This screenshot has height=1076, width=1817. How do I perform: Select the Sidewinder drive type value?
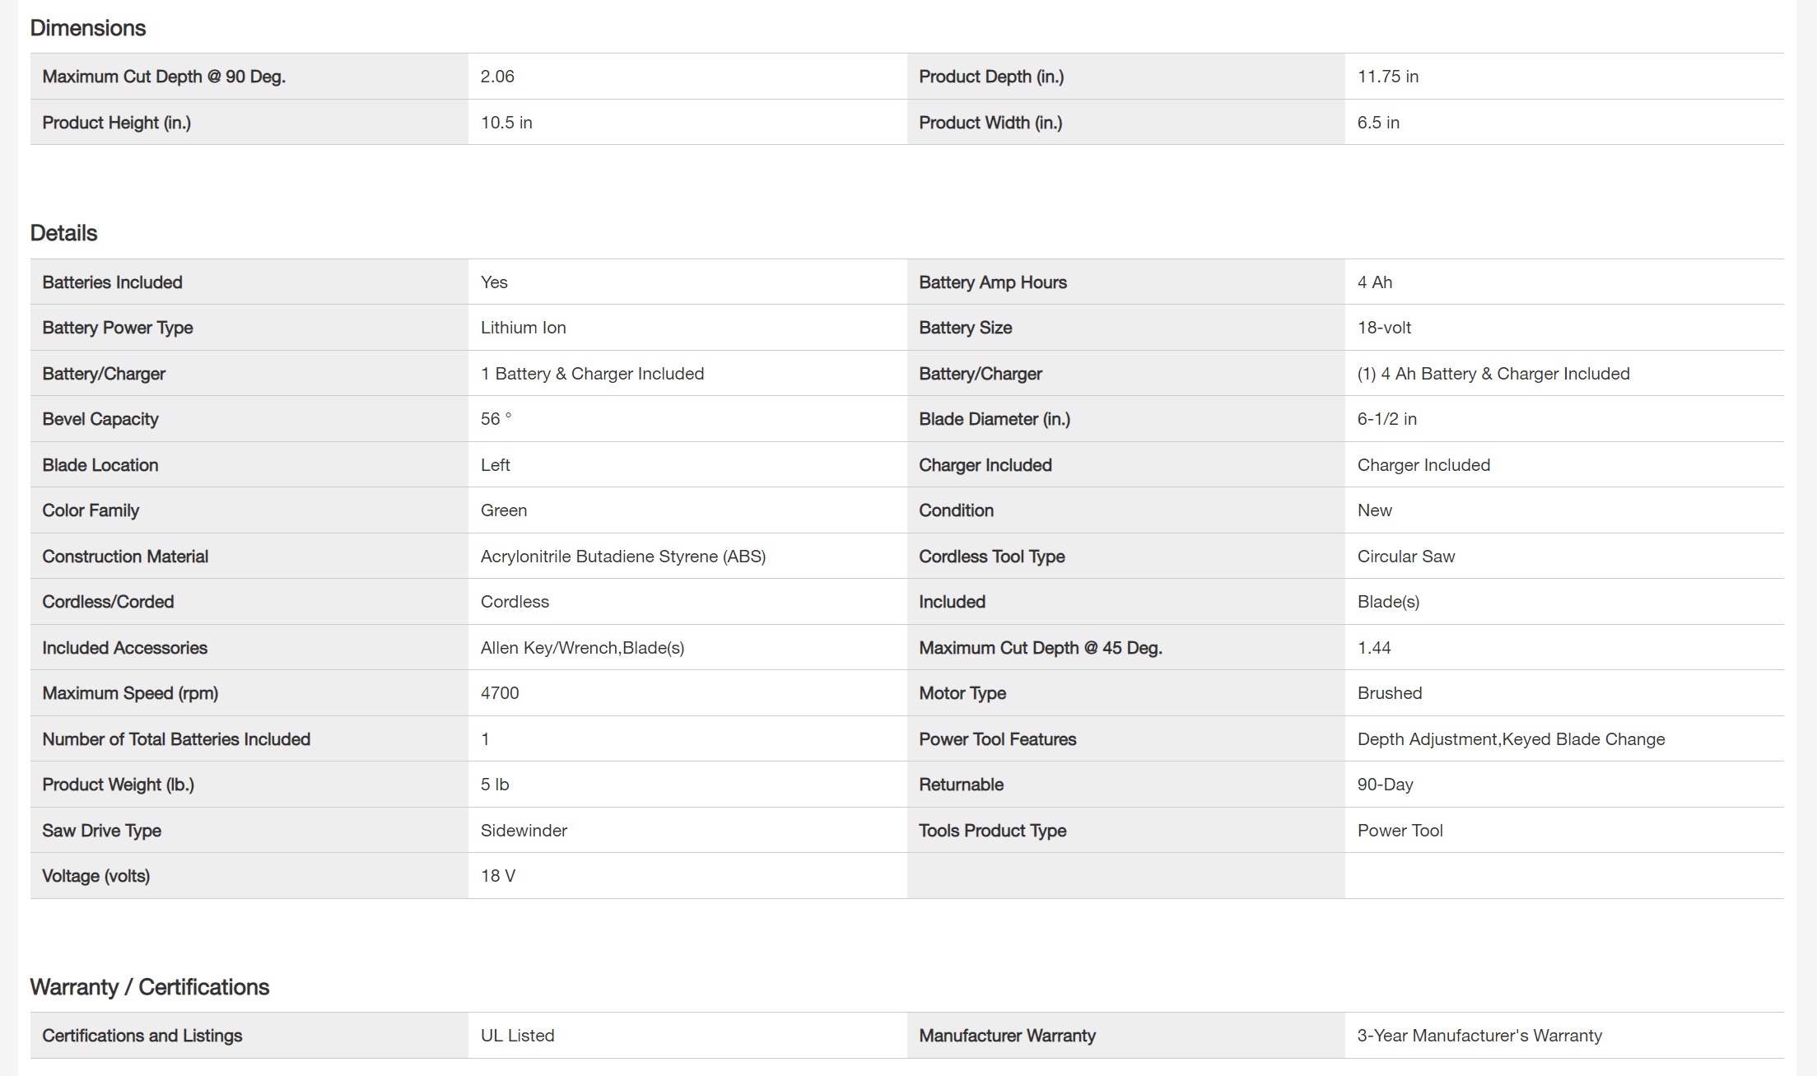(524, 831)
